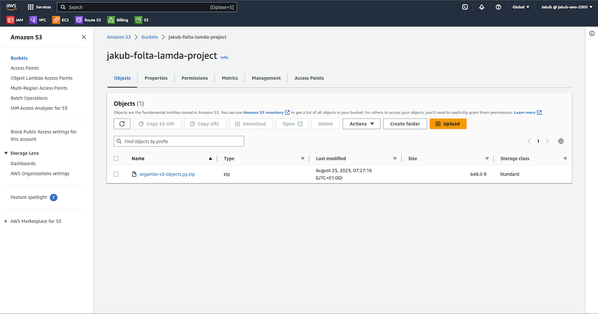Close the Amazon S3 side navigation

(84, 37)
